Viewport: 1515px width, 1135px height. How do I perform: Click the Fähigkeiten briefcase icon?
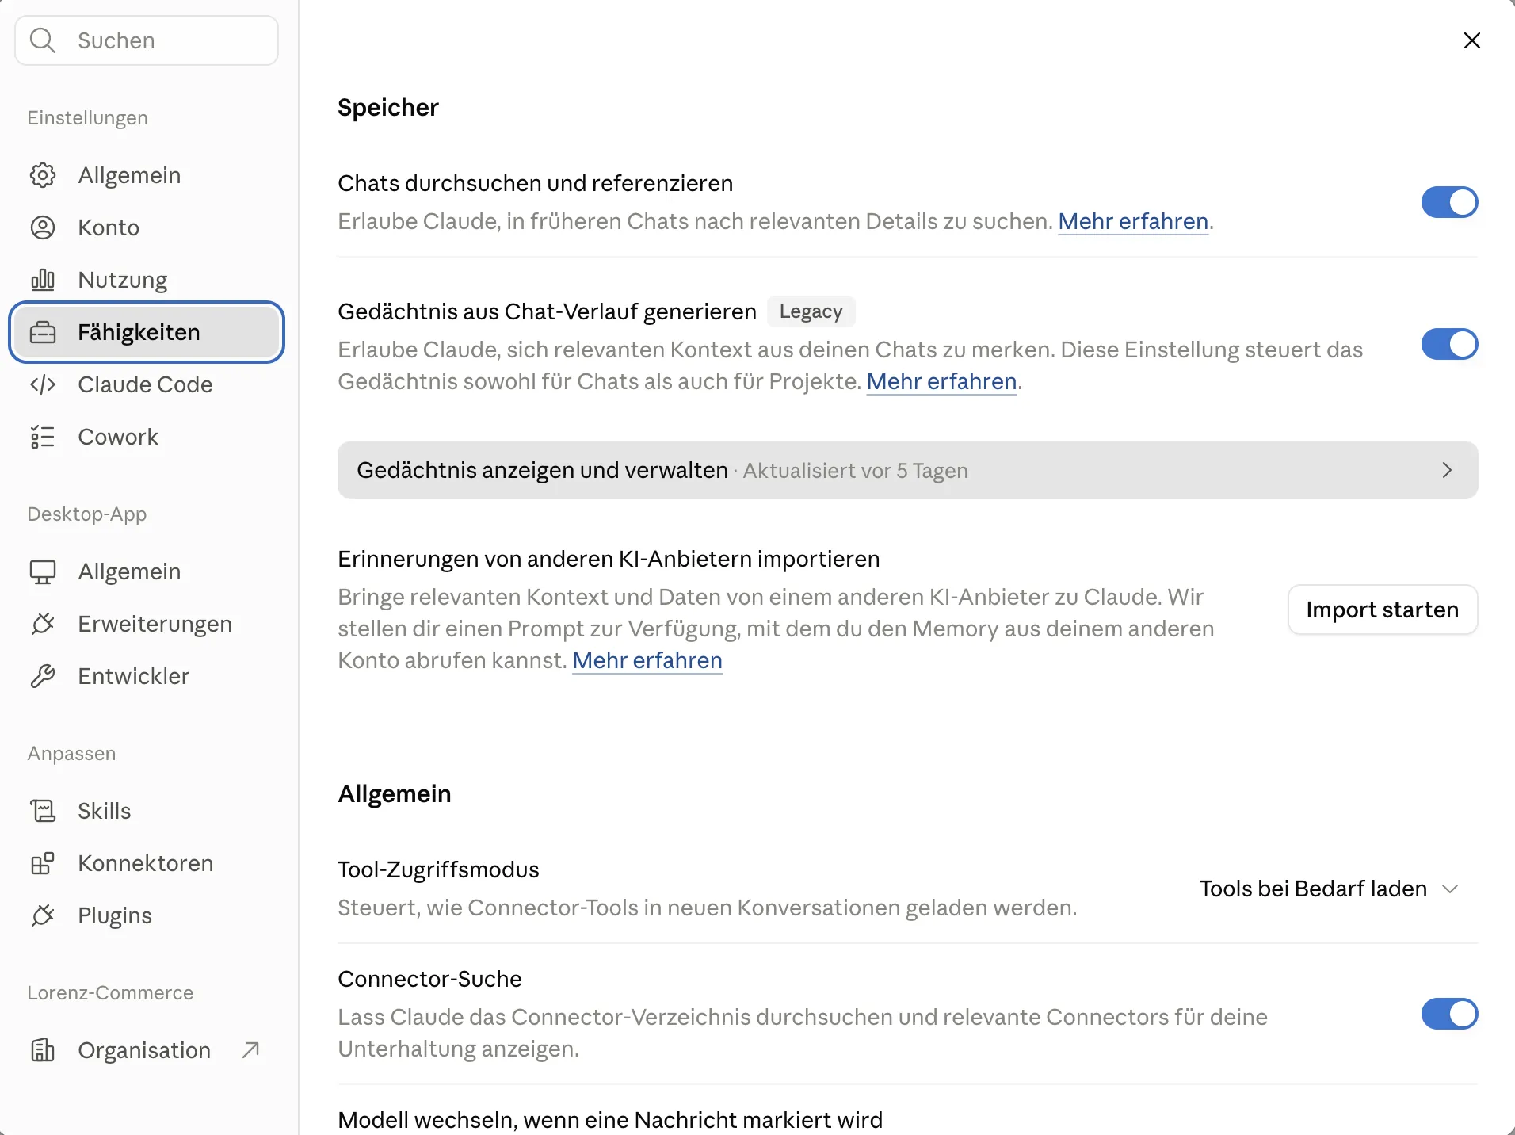click(43, 332)
